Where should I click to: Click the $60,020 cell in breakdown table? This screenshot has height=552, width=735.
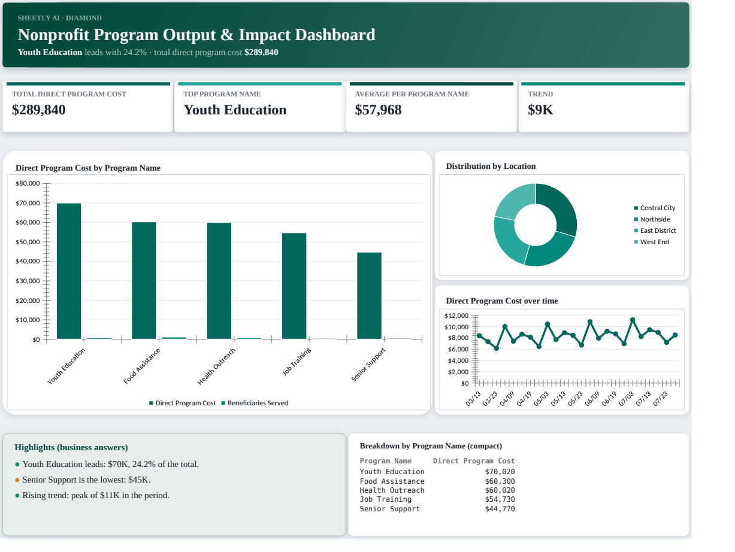coord(500,490)
